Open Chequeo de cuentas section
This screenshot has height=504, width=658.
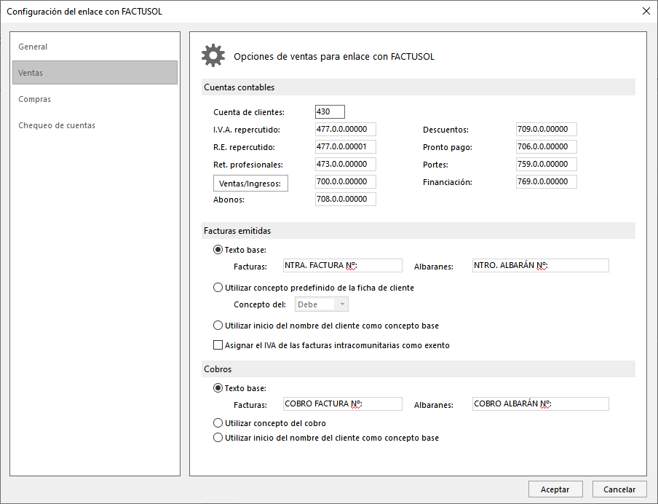(95, 125)
